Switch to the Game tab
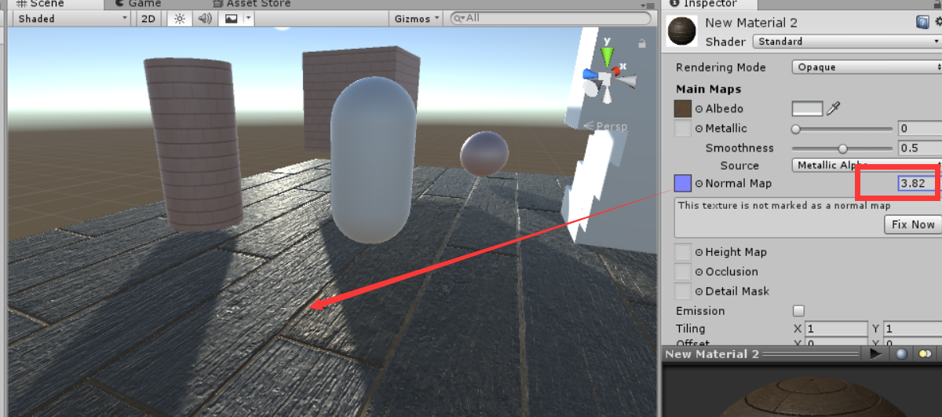 click(138, 4)
